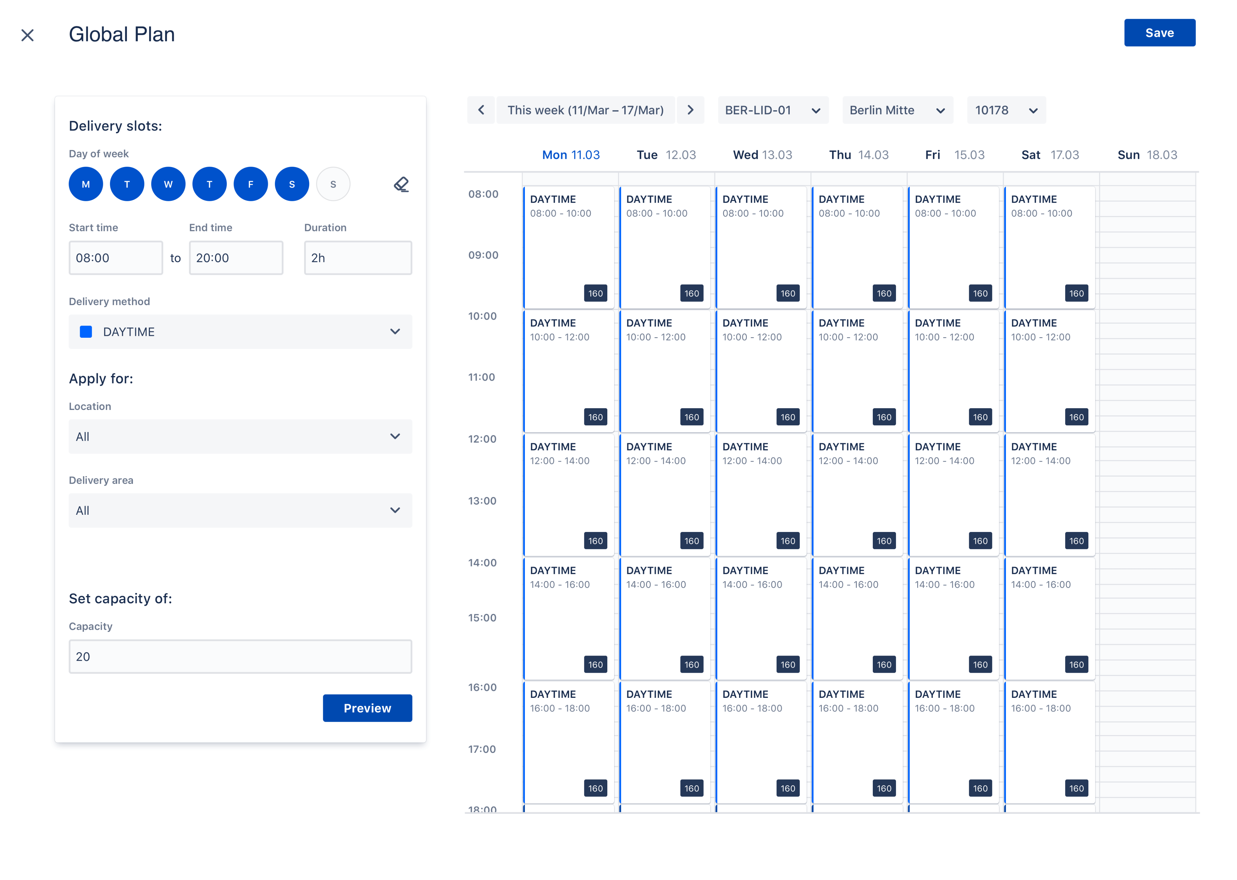
Task: Open the Location dropdown
Action: [240, 436]
